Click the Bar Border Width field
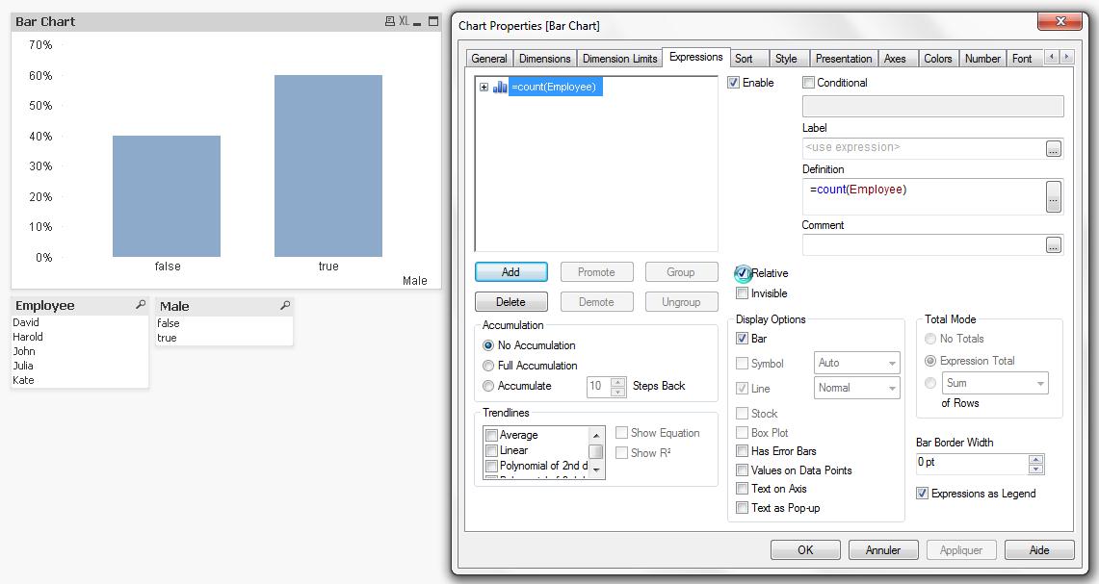This screenshot has height=584, width=1099. (x=972, y=464)
